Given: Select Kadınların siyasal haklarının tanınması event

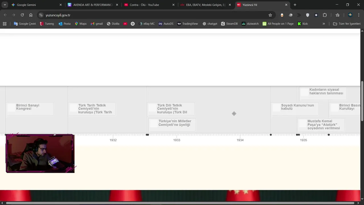Looking at the screenshot, I should click(323, 93).
